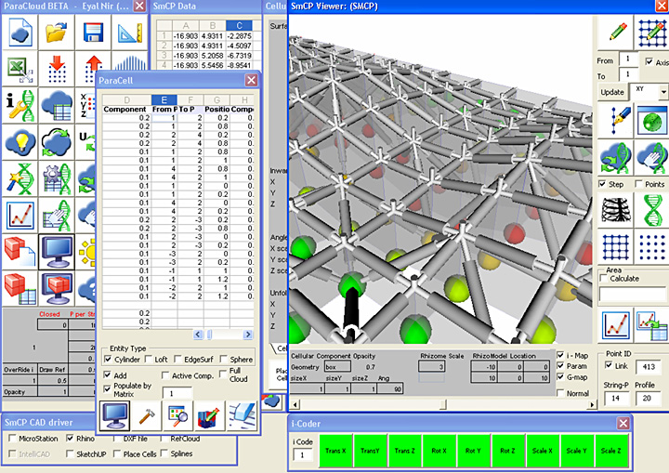Click the open folder icon in ParaCloud
The image size is (669, 473).
click(57, 33)
